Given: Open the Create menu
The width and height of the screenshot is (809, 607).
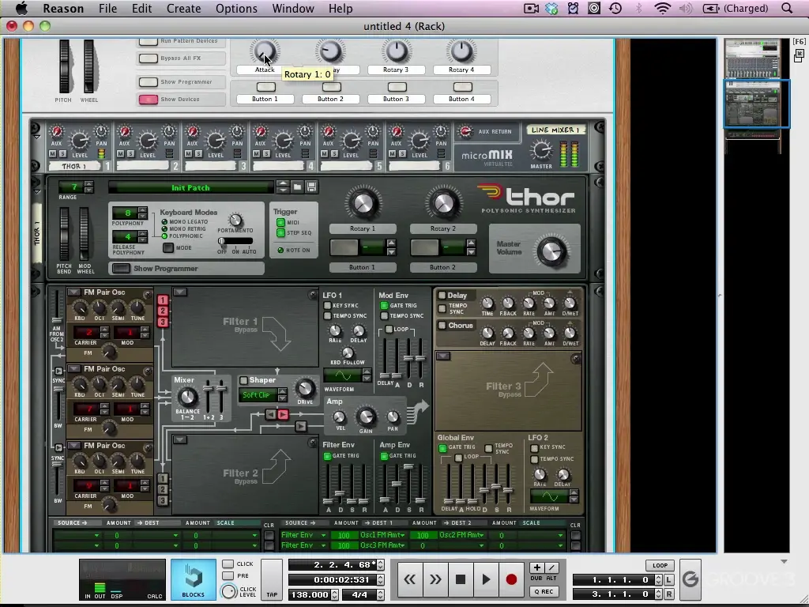Looking at the screenshot, I should [x=183, y=8].
